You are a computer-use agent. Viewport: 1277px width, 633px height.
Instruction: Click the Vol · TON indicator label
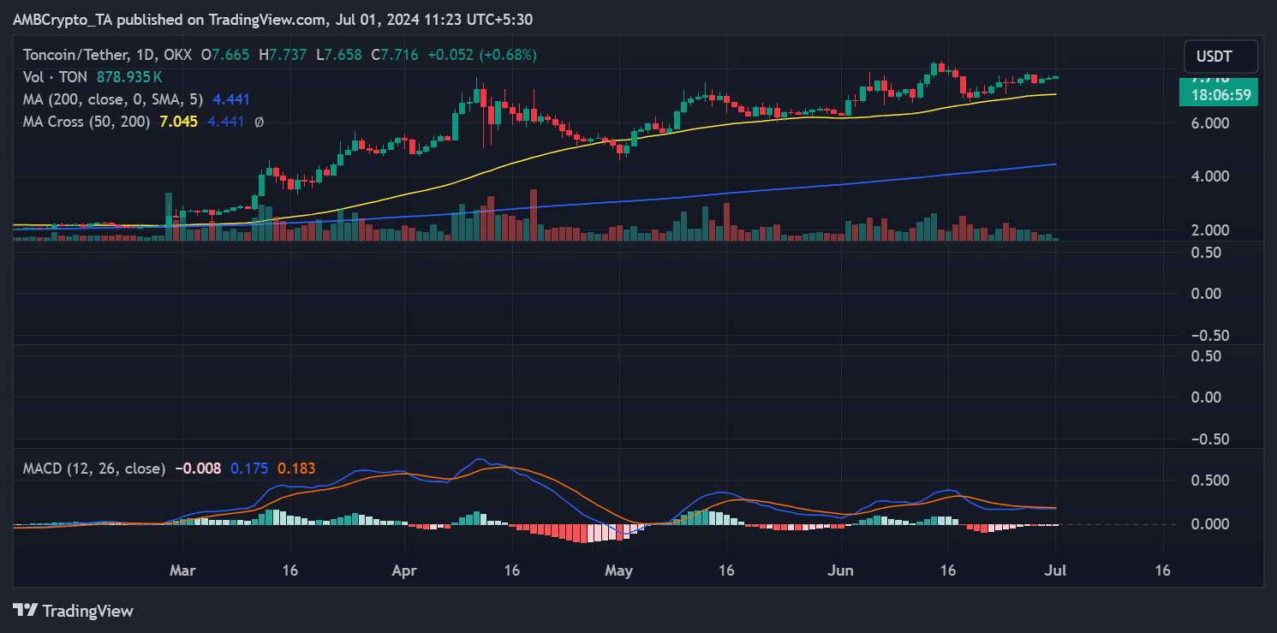55,77
